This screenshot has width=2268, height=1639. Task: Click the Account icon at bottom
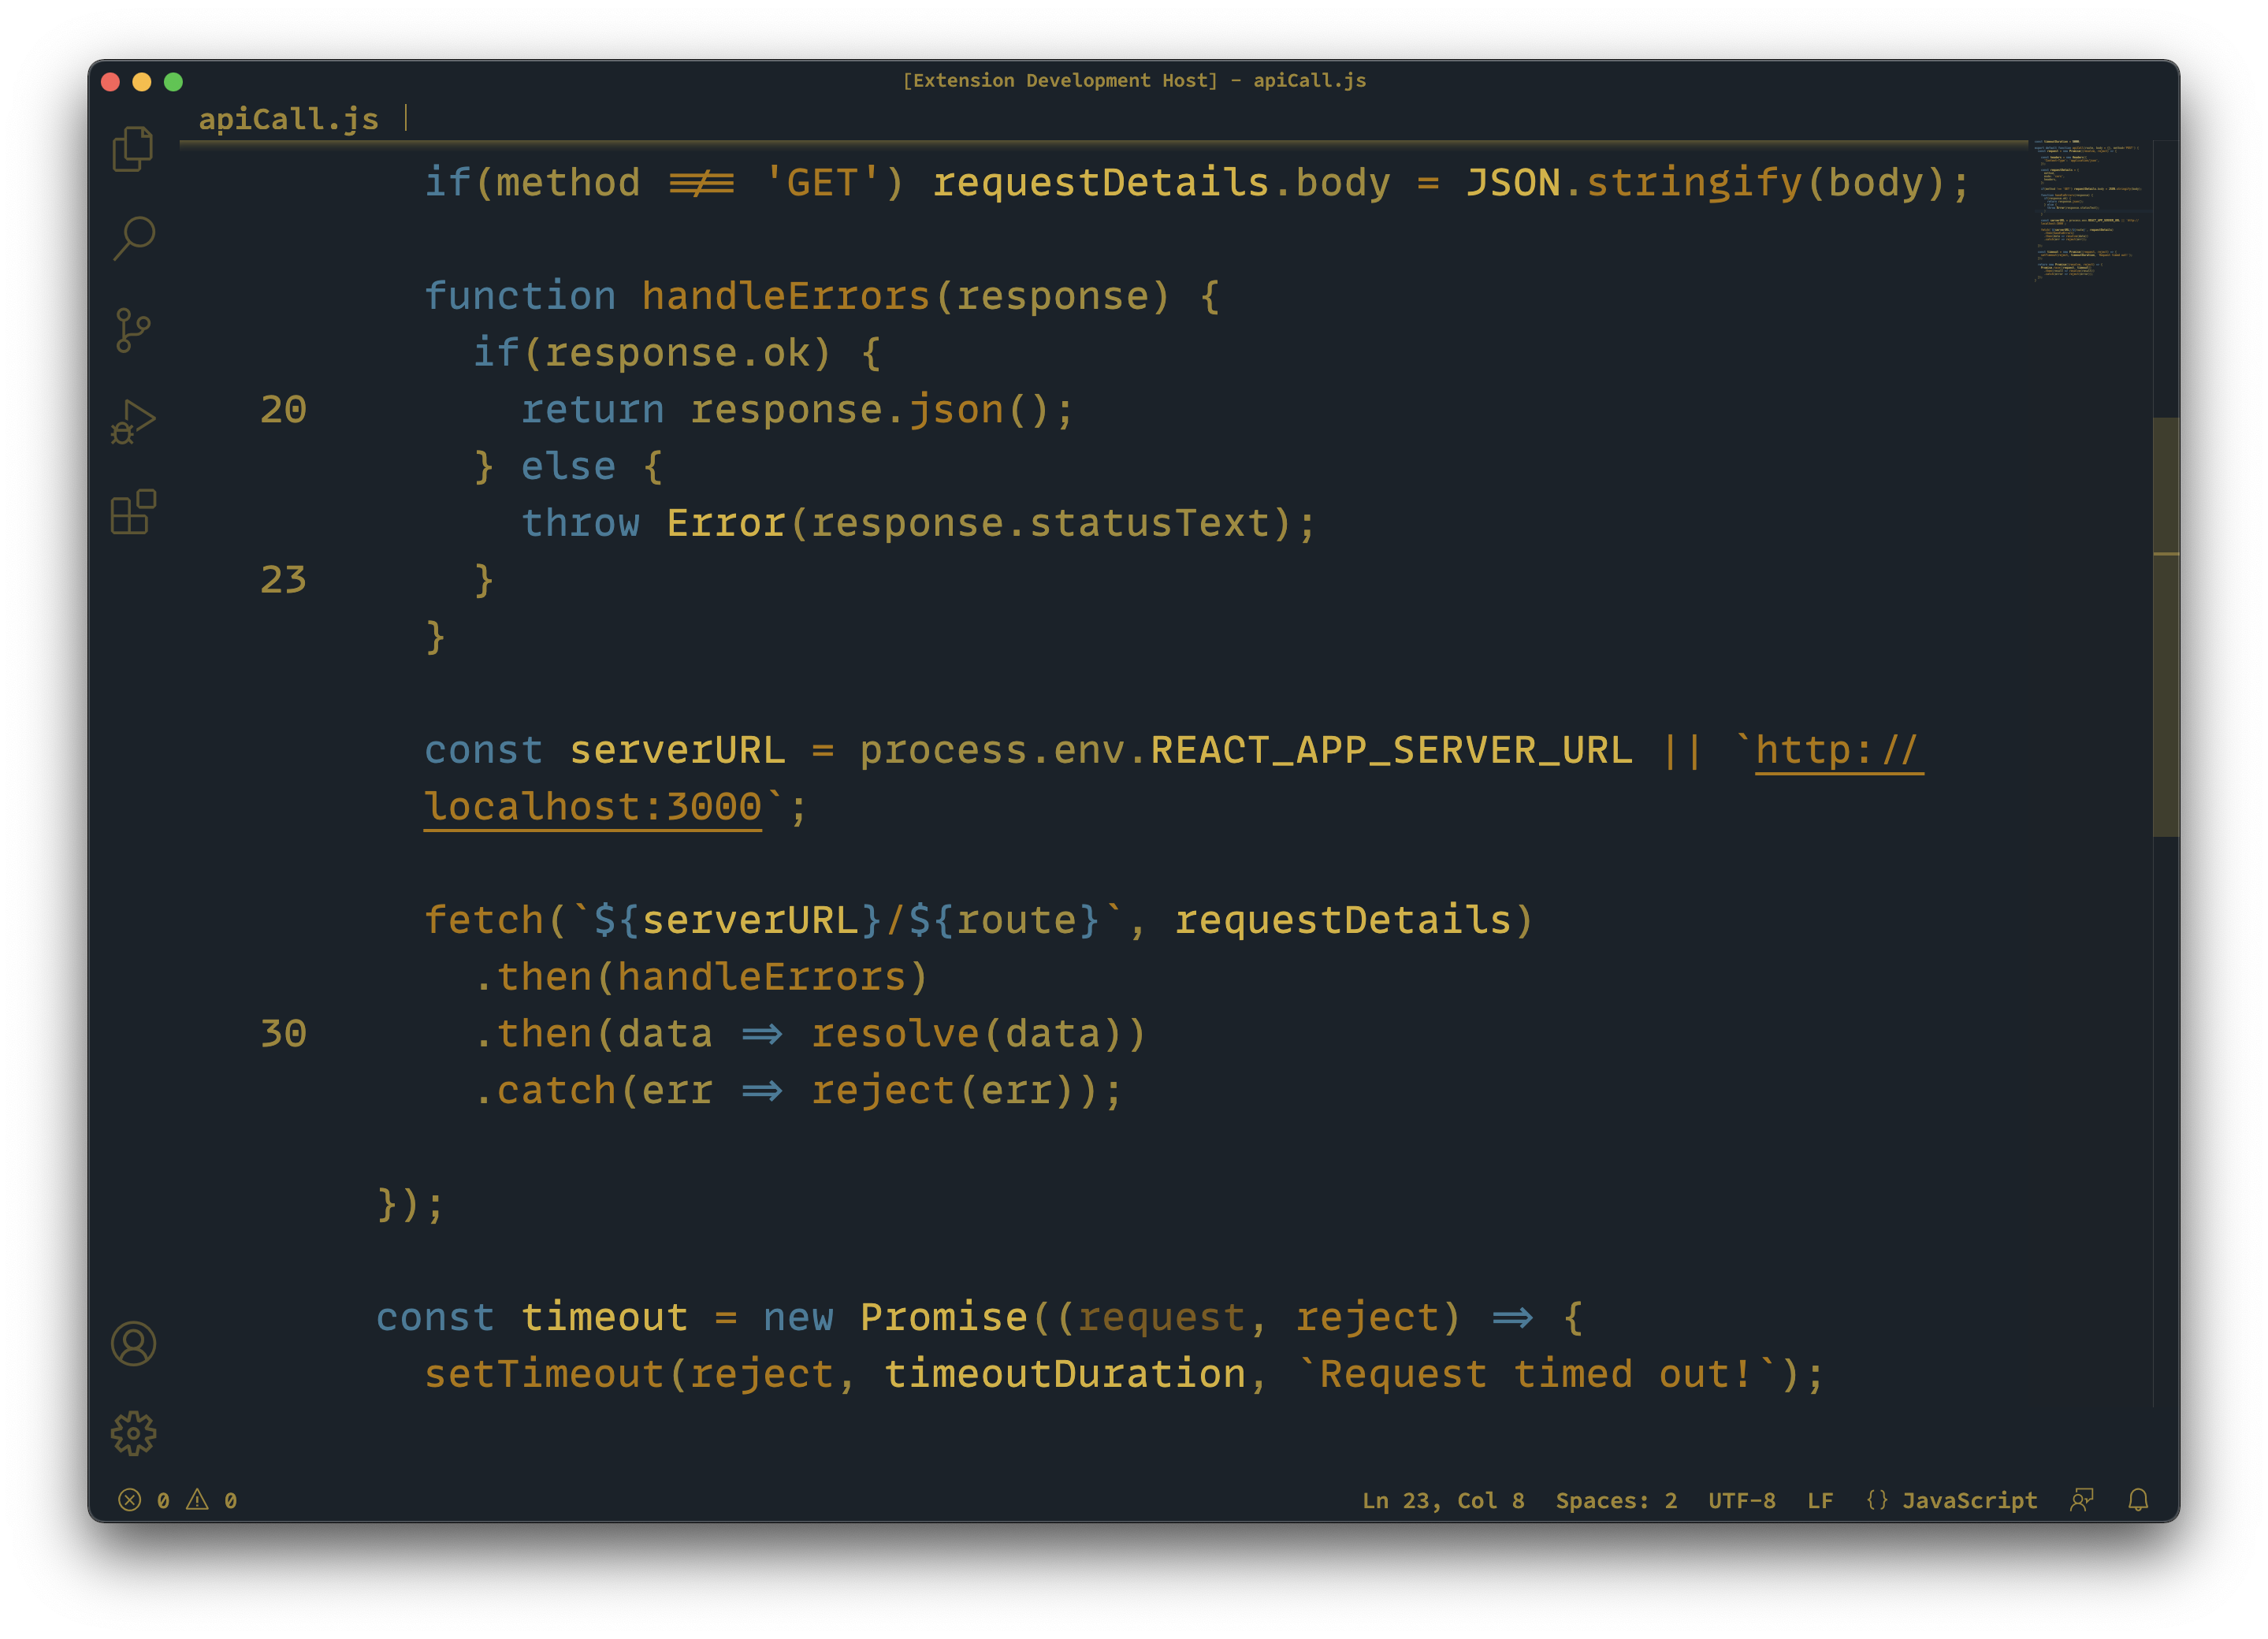click(134, 1340)
